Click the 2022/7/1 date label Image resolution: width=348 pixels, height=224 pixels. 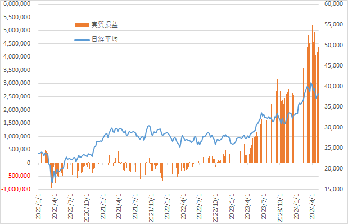(x=200, y=206)
